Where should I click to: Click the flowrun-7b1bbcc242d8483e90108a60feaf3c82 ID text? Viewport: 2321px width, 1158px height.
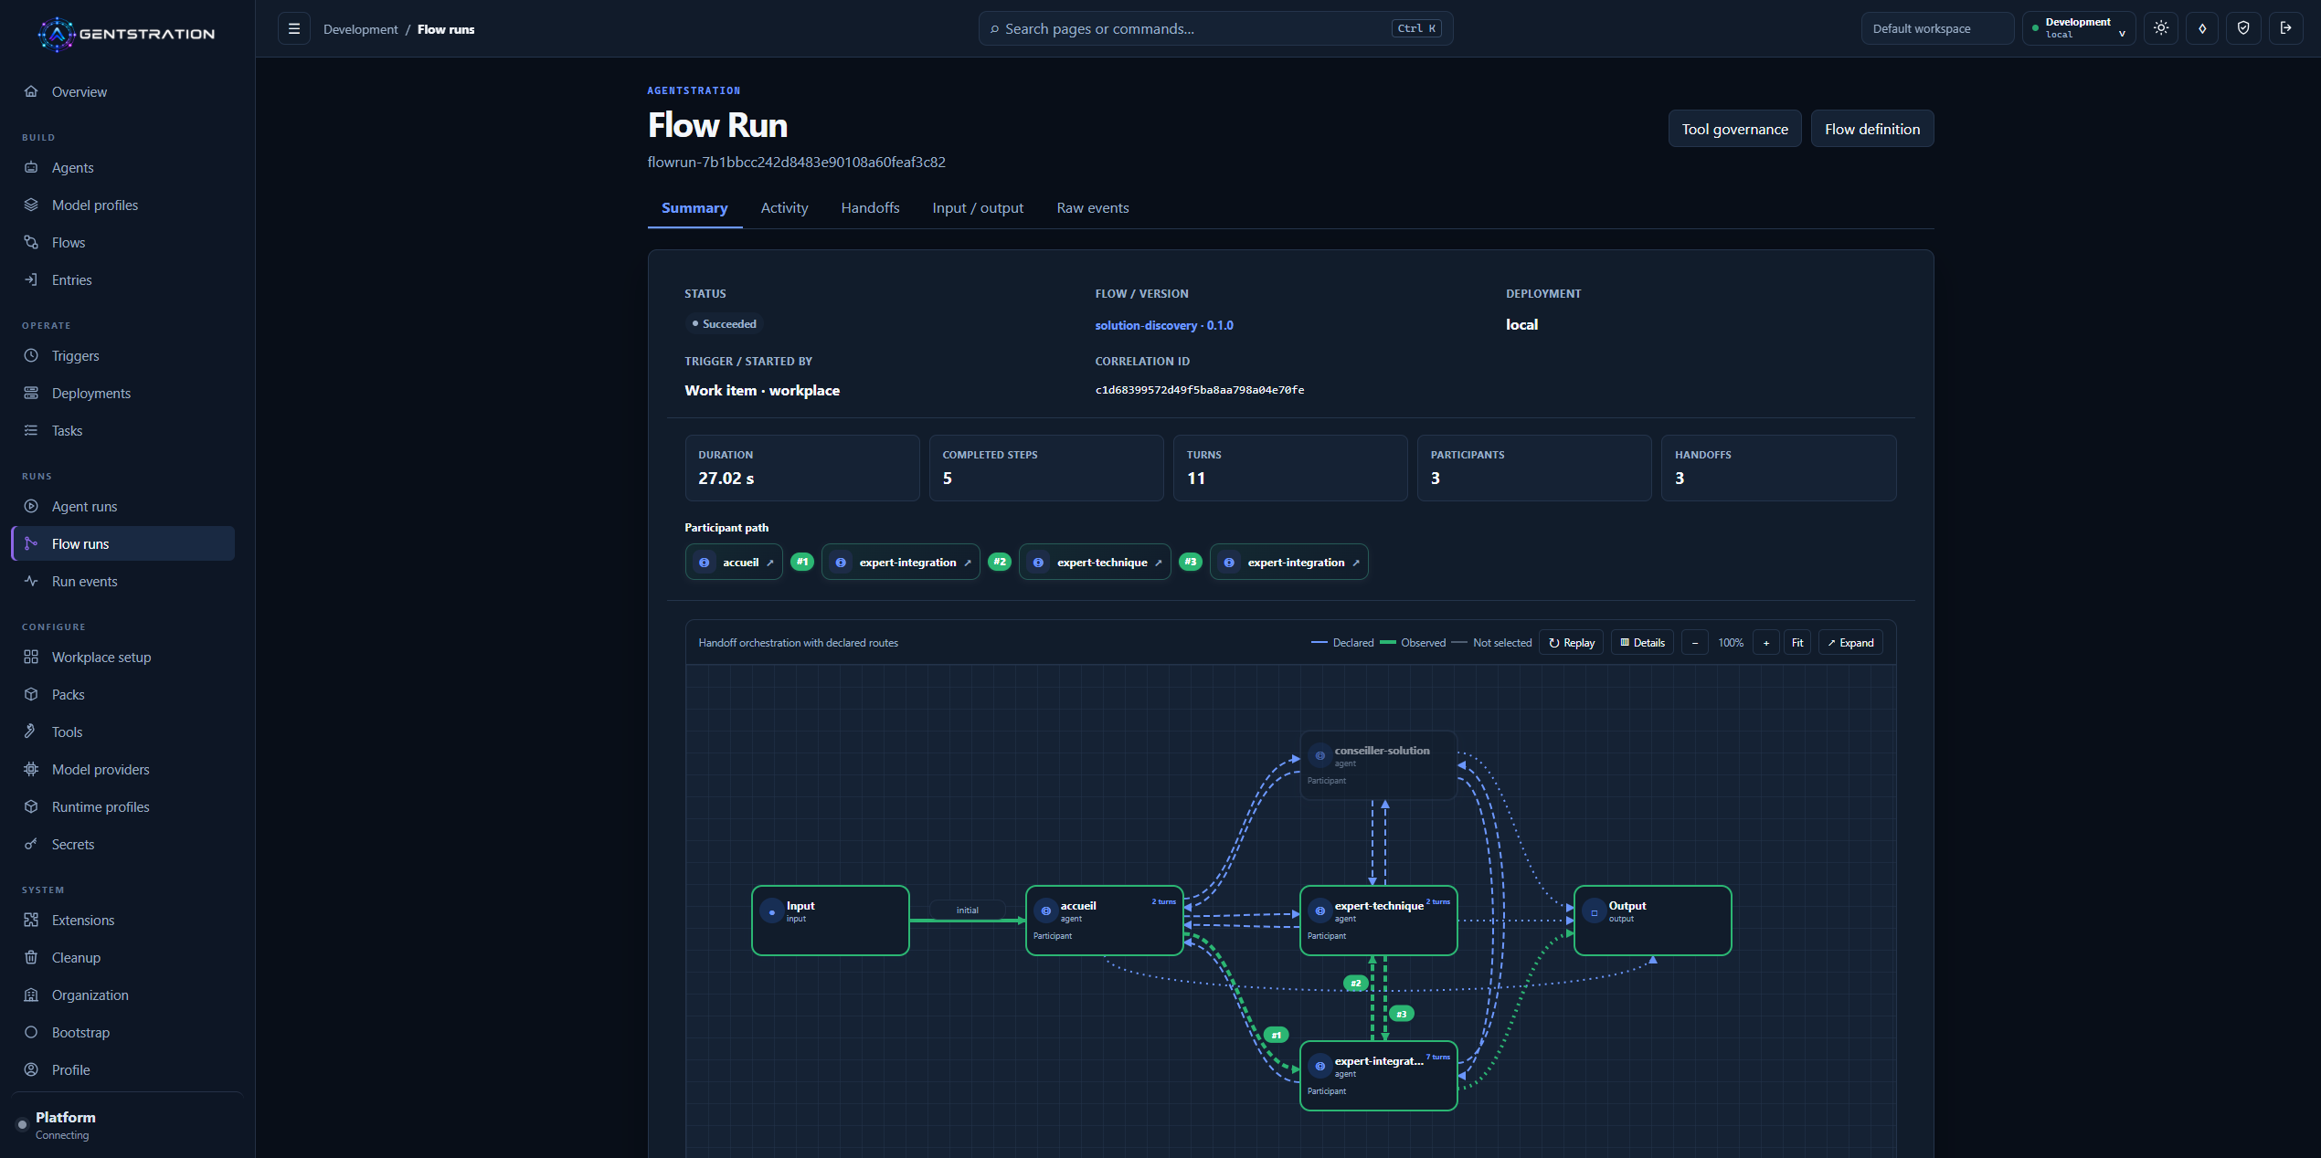pyautogui.click(x=797, y=162)
